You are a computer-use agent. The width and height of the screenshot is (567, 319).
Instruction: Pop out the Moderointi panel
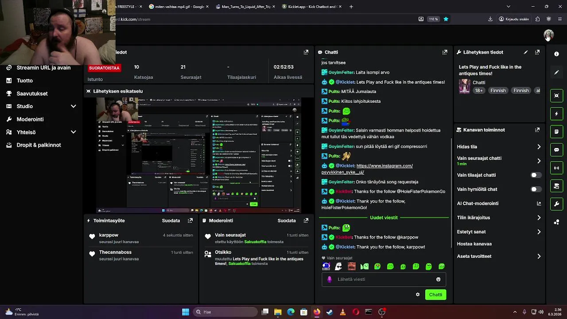306,221
